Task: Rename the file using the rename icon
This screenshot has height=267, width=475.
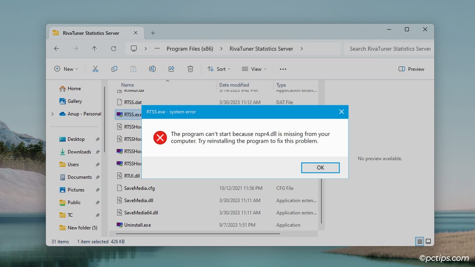Action: tap(152, 69)
